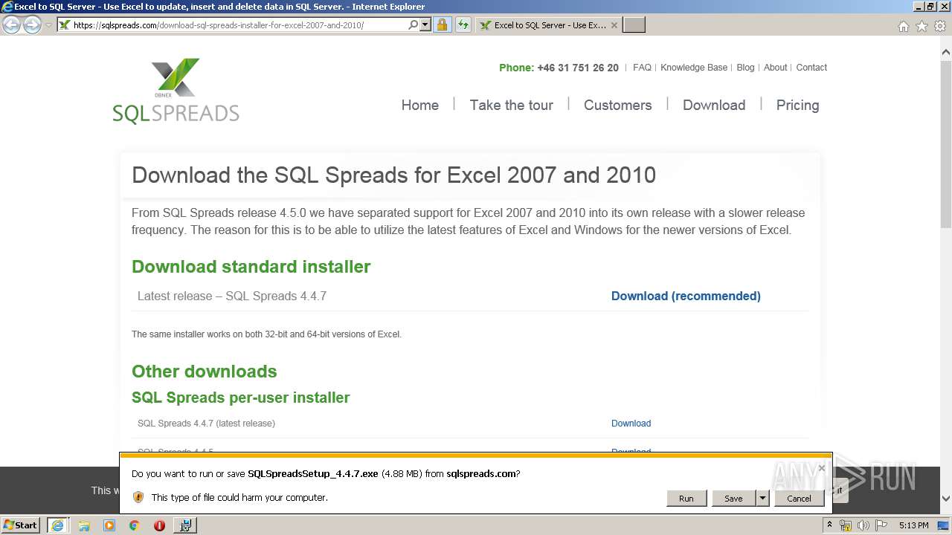The image size is (952, 535).
Task: Refresh the page with the green arrows
Action: (463, 25)
